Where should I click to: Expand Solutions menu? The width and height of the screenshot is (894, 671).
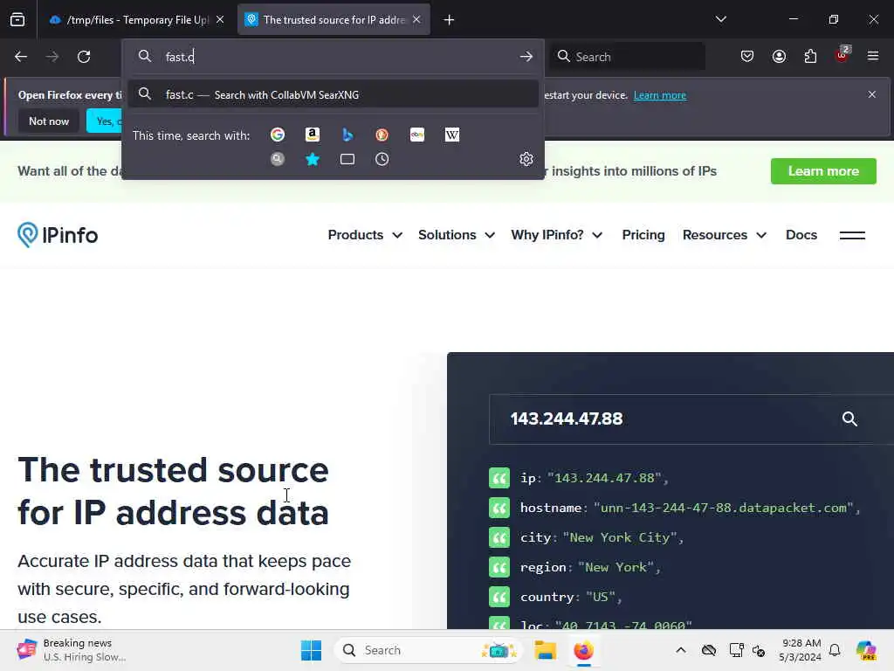[456, 235]
